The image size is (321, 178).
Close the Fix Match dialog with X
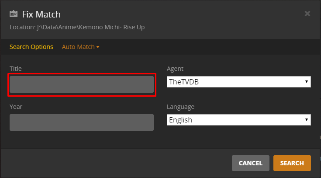pyautogui.click(x=307, y=14)
